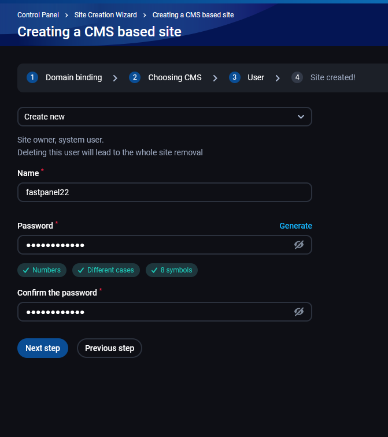Go back with Previous step button
388x437 pixels.
109,348
